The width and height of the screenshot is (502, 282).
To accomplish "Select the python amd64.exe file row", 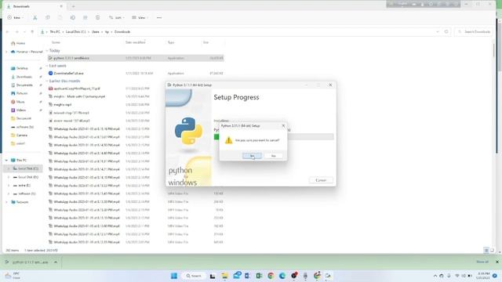I will tap(136, 58).
